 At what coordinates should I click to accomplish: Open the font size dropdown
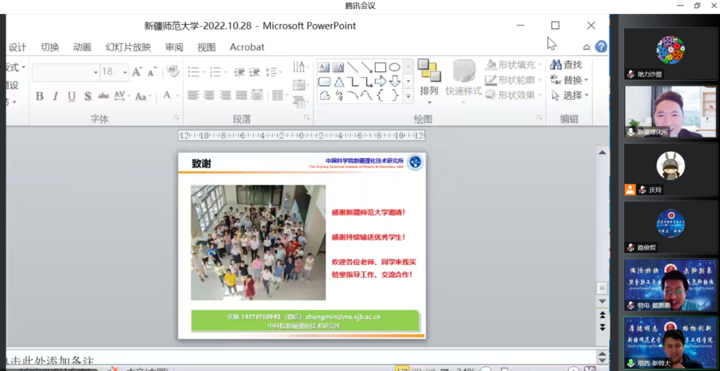click(124, 72)
